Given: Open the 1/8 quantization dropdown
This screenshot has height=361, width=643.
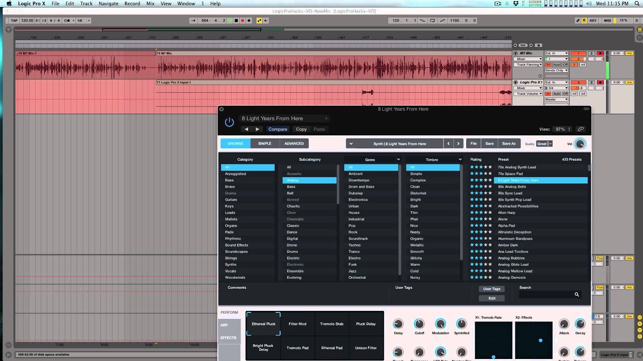Looking at the screenshot, I should click(82, 21).
